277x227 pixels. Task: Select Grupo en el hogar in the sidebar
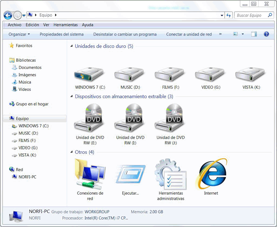[32, 104]
